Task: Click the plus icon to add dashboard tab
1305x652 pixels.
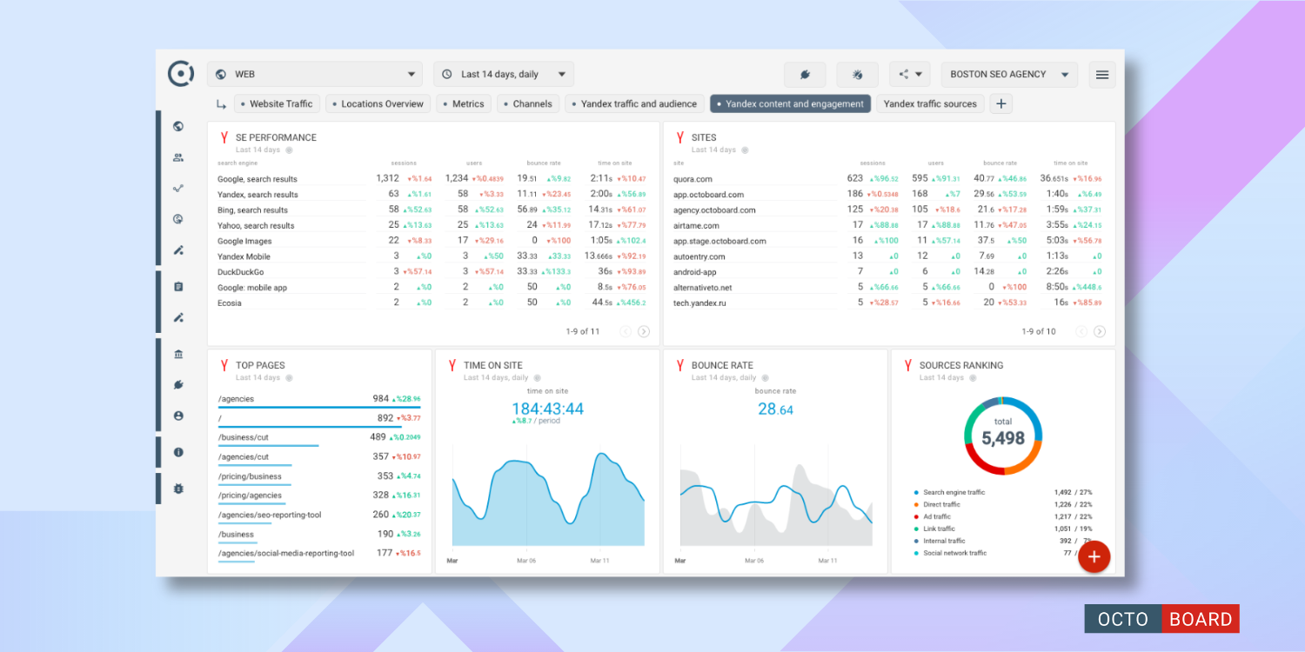Action: click(x=1000, y=104)
